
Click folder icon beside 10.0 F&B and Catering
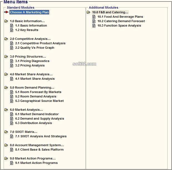click(x=88, y=12)
